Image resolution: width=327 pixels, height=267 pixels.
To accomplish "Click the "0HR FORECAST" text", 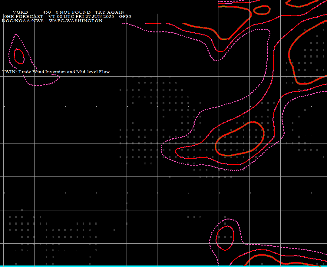I will (24, 16).
